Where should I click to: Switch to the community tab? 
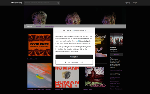[x=50, y=27]
